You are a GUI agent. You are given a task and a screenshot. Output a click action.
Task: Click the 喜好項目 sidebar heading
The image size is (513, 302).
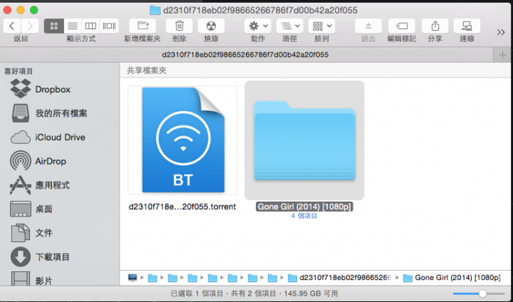(x=19, y=71)
